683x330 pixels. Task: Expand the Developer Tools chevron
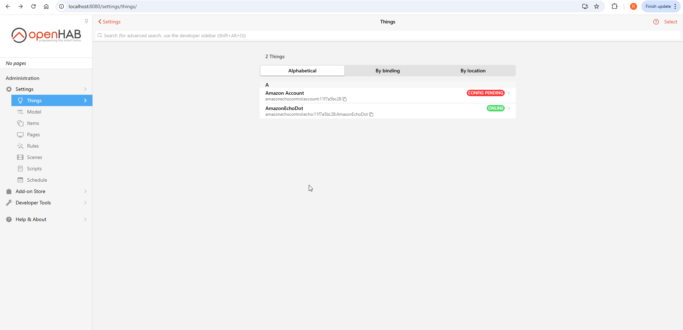pyautogui.click(x=85, y=203)
